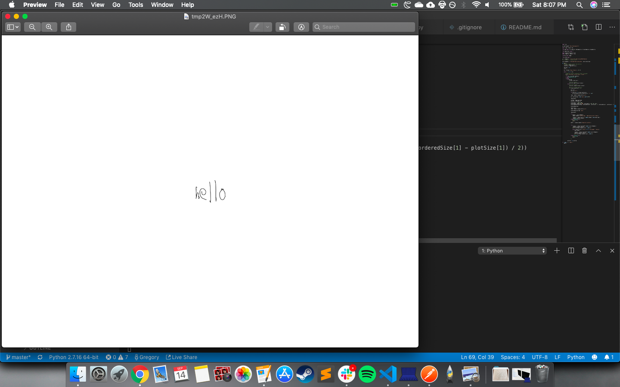Start a Live Share session
The height and width of the screenshot is (387, 620).
tap(182, 357)
